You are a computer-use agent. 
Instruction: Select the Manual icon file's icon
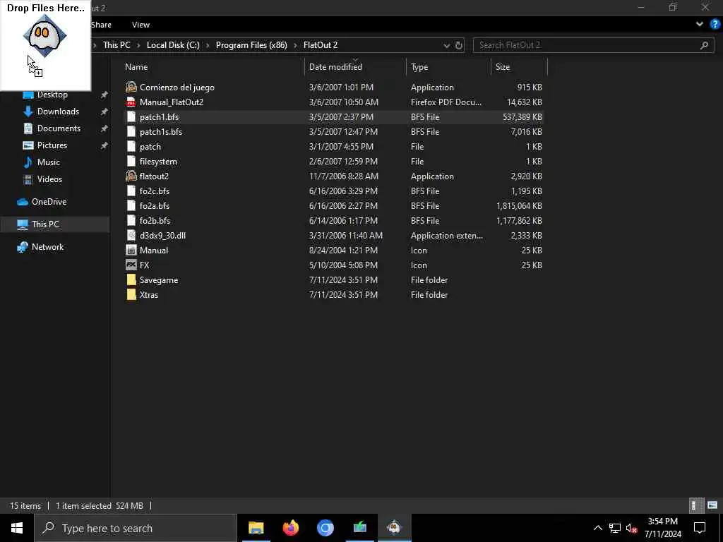131,251
